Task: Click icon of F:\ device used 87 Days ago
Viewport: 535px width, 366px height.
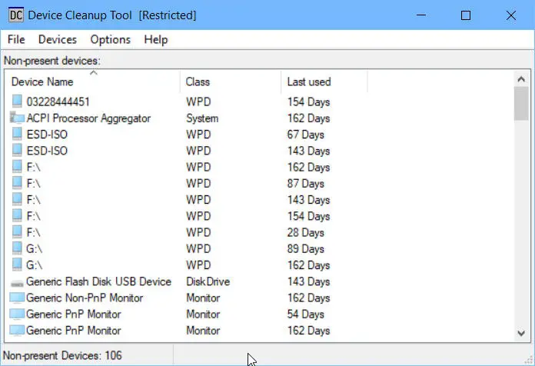Action: pyautogui.click(x=17, y=183)
